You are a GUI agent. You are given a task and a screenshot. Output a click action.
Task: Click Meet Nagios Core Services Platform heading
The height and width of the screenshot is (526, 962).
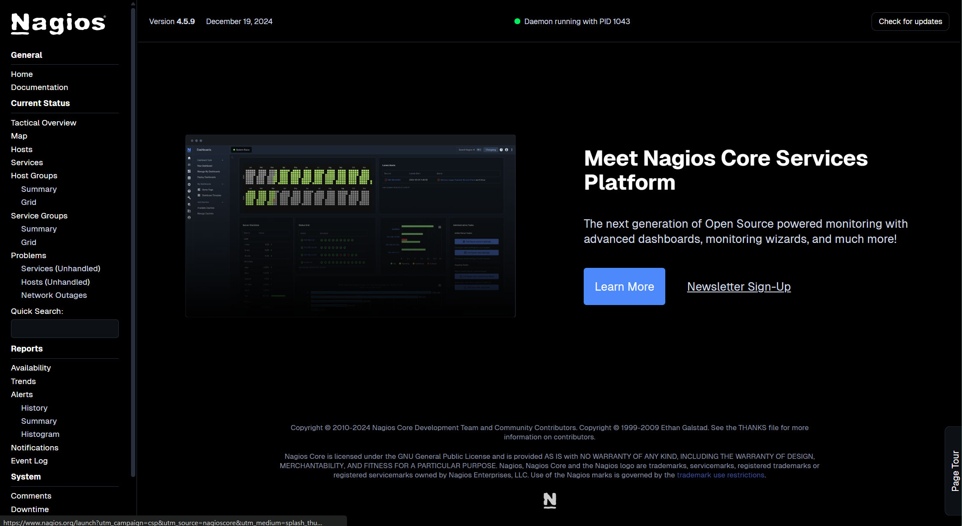click(x=726, y=170)
